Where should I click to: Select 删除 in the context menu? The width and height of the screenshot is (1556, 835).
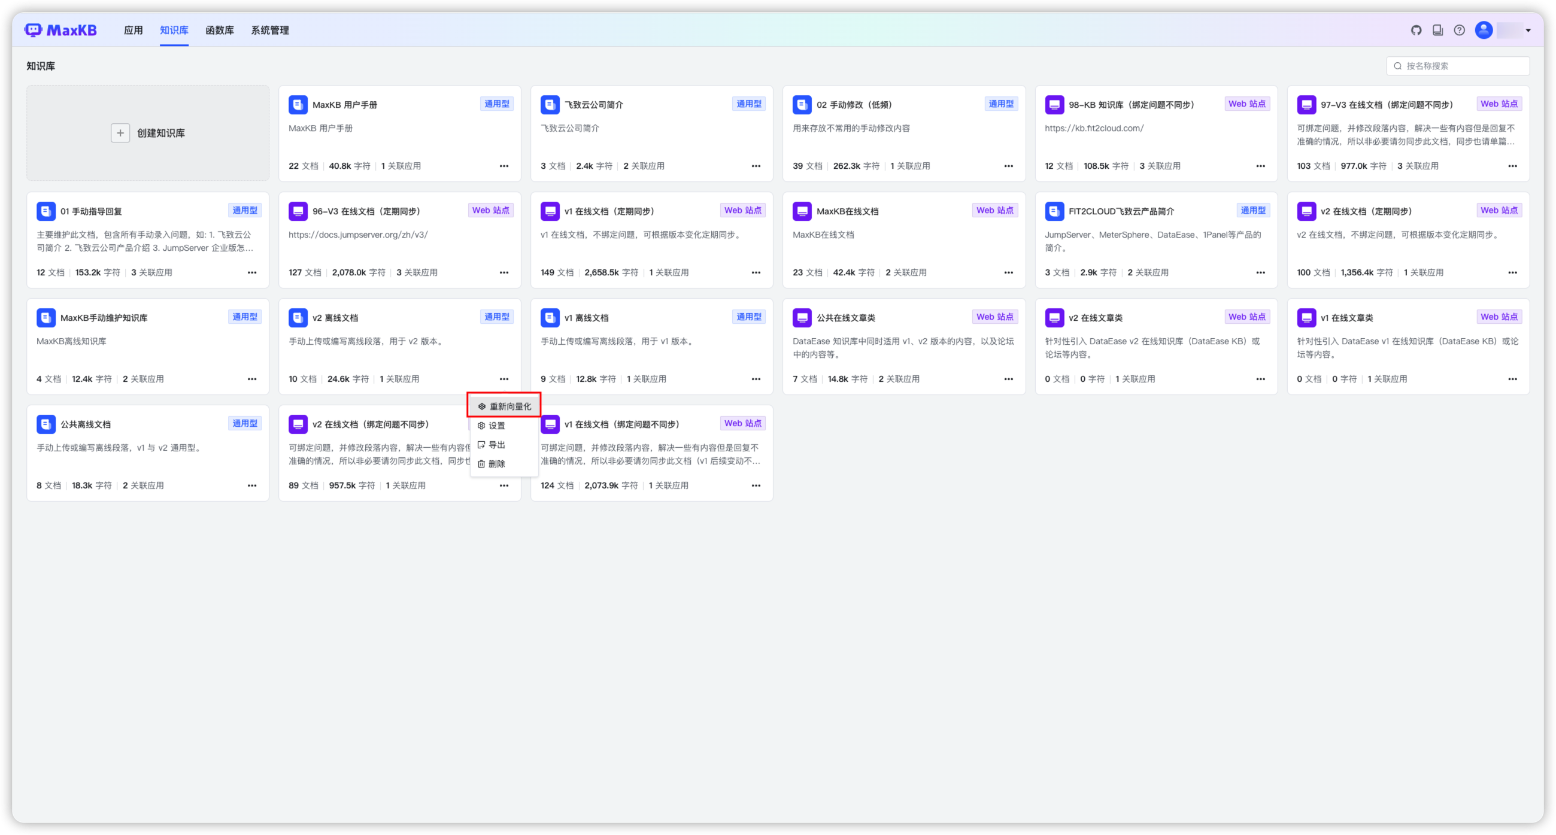[x=496, y=464]
